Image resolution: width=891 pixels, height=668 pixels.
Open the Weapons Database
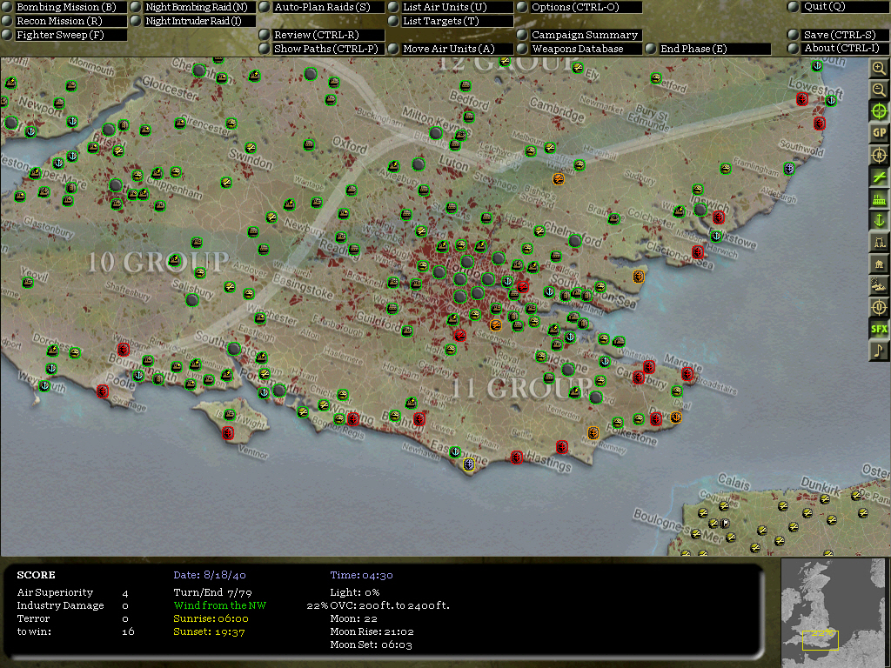tap(579, 49)
